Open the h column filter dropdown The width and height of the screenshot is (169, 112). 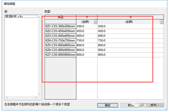(95, 22)
